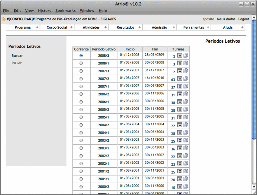Select the 2008/1 radio button as current period
Image resolution: width=257 pixels, height=195 pixels.
[81, 63]
